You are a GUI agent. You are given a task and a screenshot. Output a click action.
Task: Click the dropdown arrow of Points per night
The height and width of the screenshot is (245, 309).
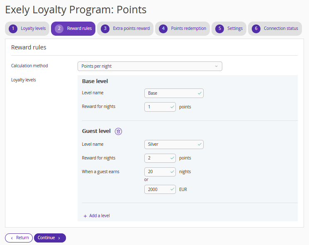[x=216, y=66]
